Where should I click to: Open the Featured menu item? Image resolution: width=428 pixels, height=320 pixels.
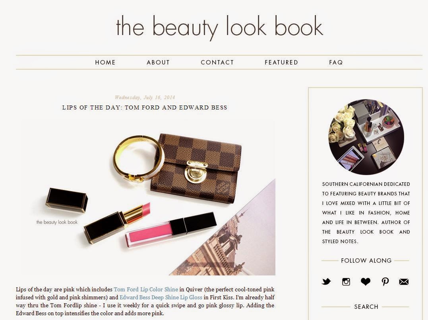281,62
